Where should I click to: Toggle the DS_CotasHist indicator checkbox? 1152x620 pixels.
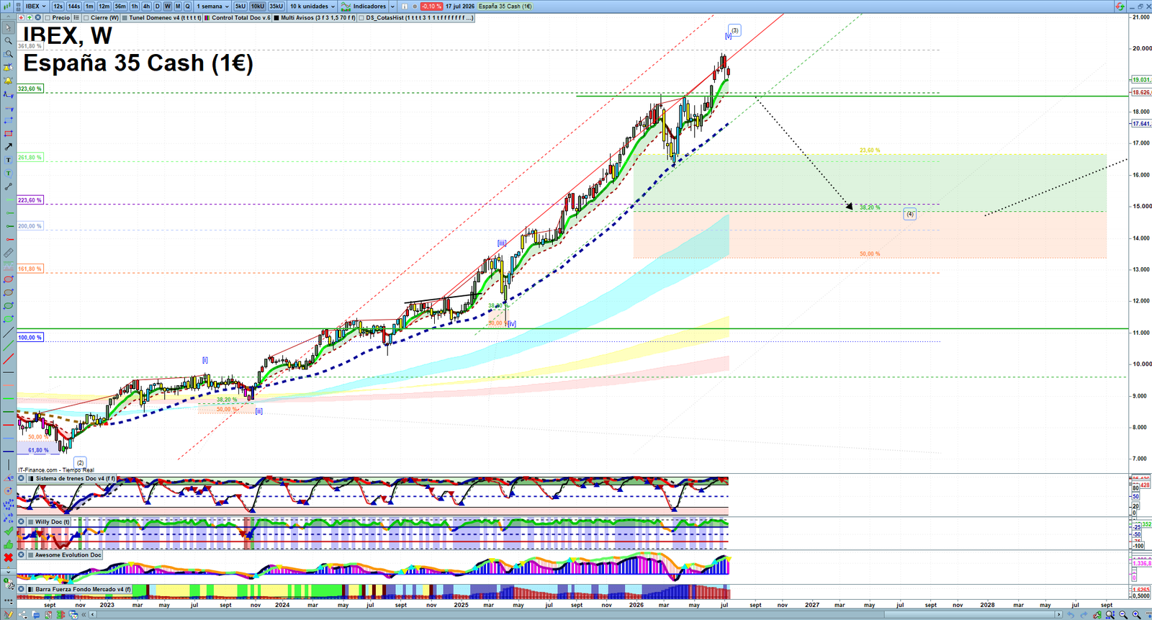click(361, 18)
